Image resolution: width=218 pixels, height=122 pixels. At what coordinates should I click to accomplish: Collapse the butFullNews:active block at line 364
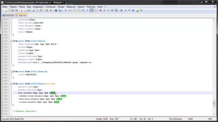pyautogui.click(x=12, y=84)
